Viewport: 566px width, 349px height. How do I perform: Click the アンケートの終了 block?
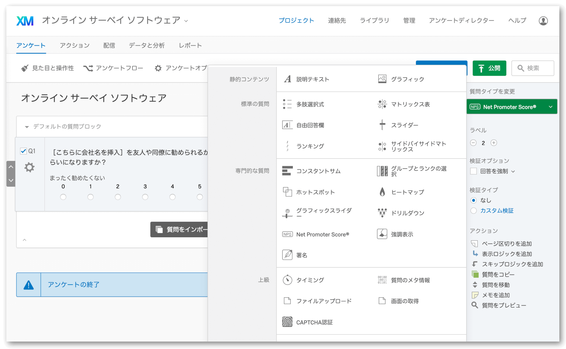(112, 285)
